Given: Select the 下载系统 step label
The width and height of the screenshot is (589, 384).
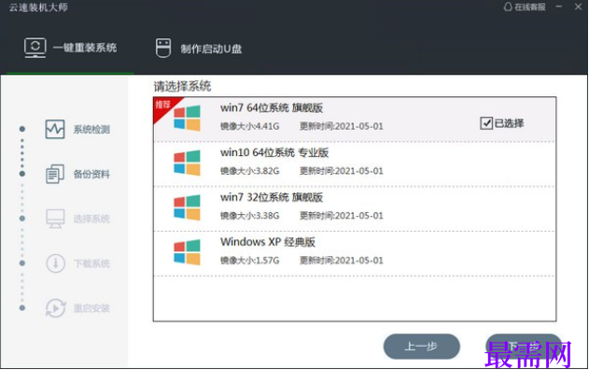Looking at the screenshot, I should point(91,263).
